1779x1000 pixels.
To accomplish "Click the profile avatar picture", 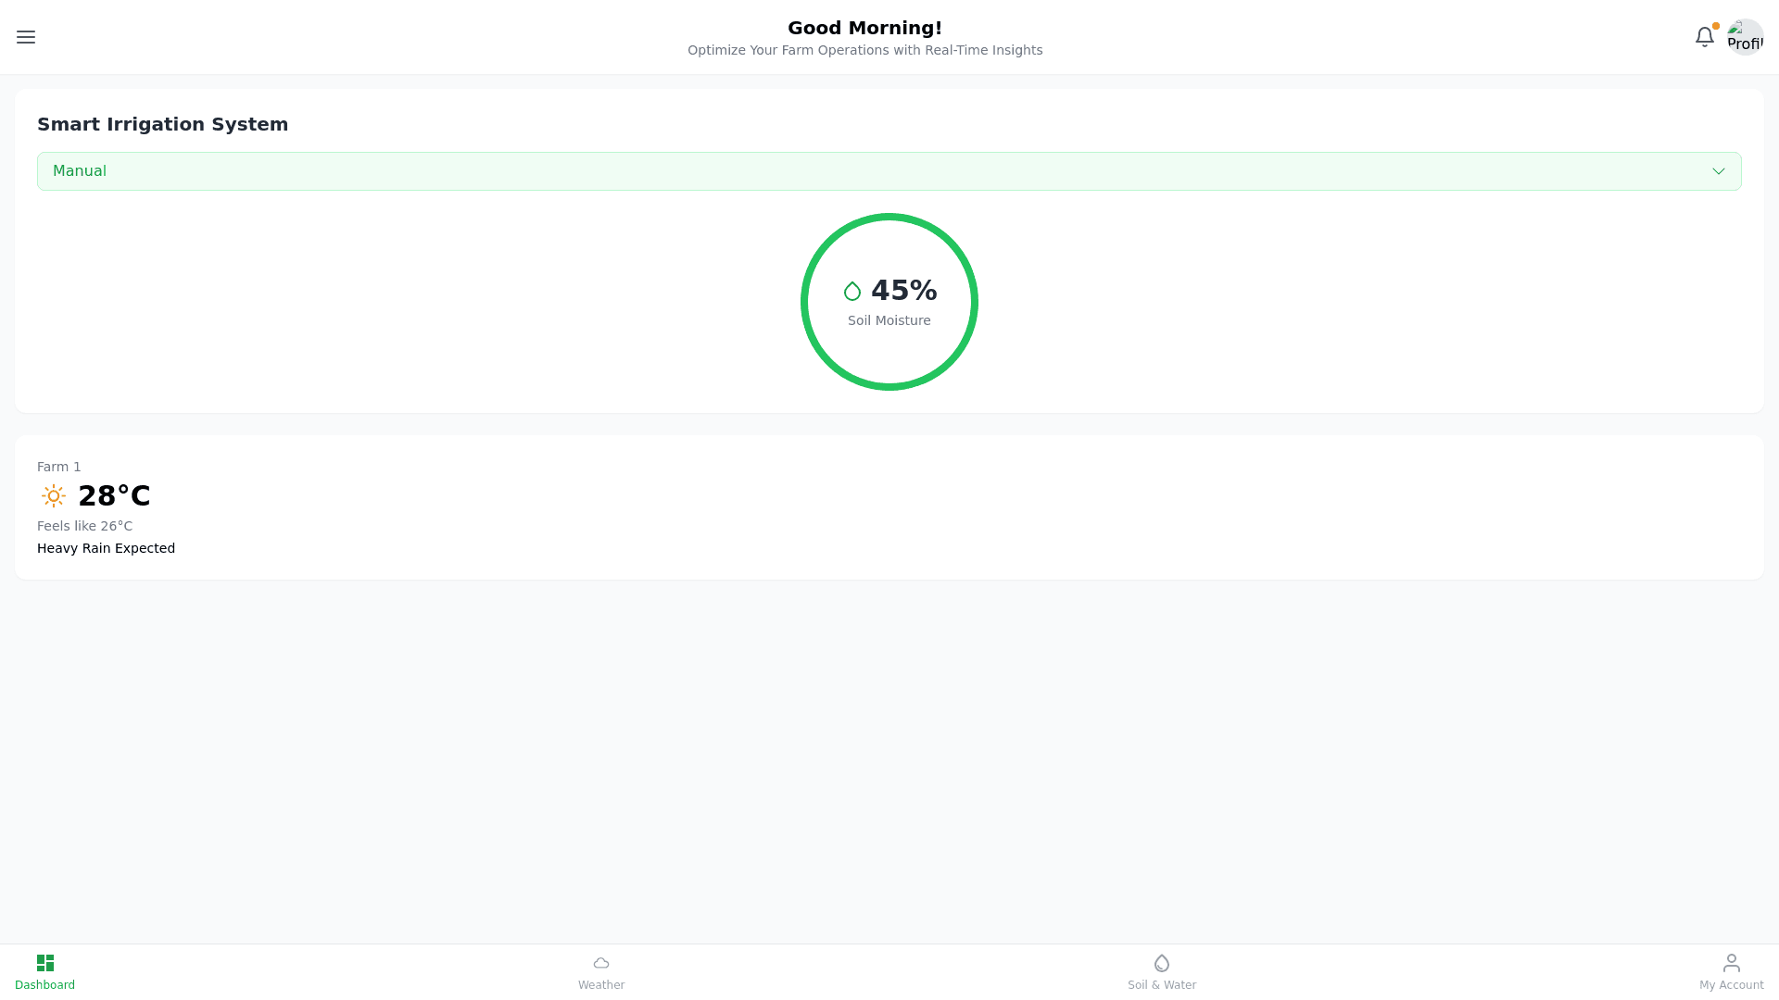I will [x=1745, y=37].
